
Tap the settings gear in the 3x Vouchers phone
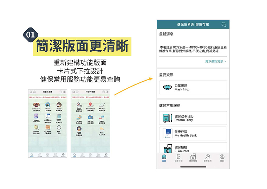47,155
